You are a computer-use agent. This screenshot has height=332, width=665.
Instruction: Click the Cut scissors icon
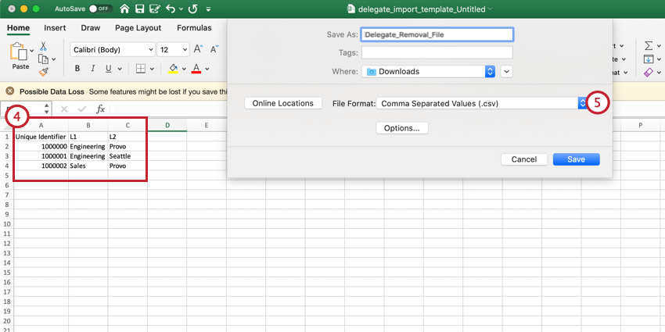(43, 46)
